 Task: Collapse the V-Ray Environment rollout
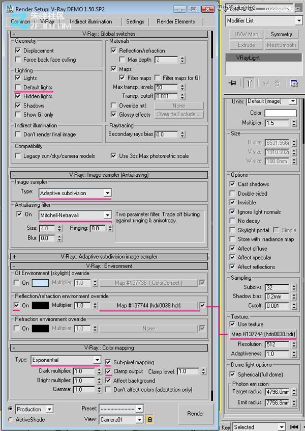click(x=109, y=266)
